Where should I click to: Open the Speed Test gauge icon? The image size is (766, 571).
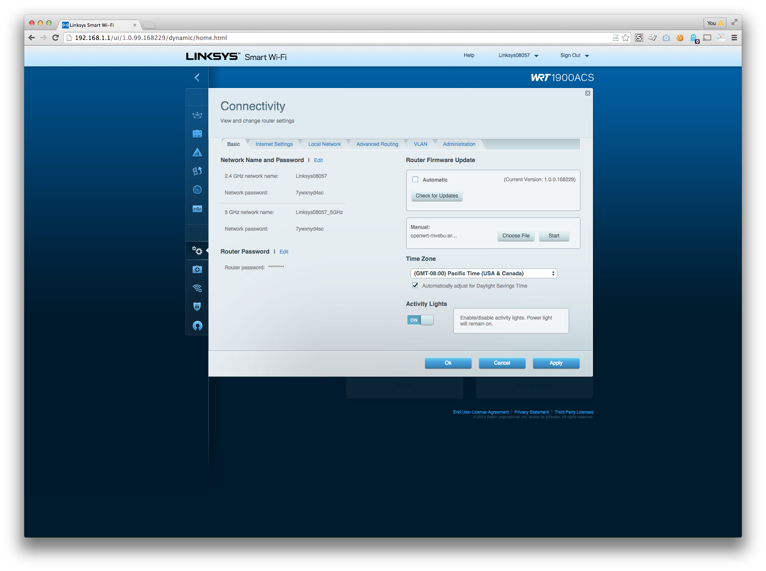[197, 190]
